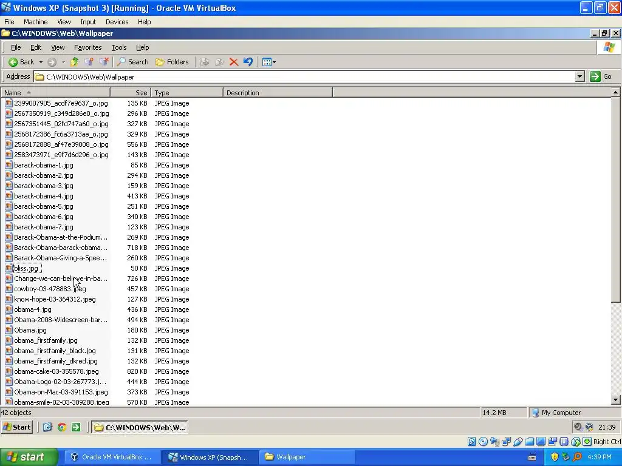Click the Forward navigation arrow

coord(52,62)
